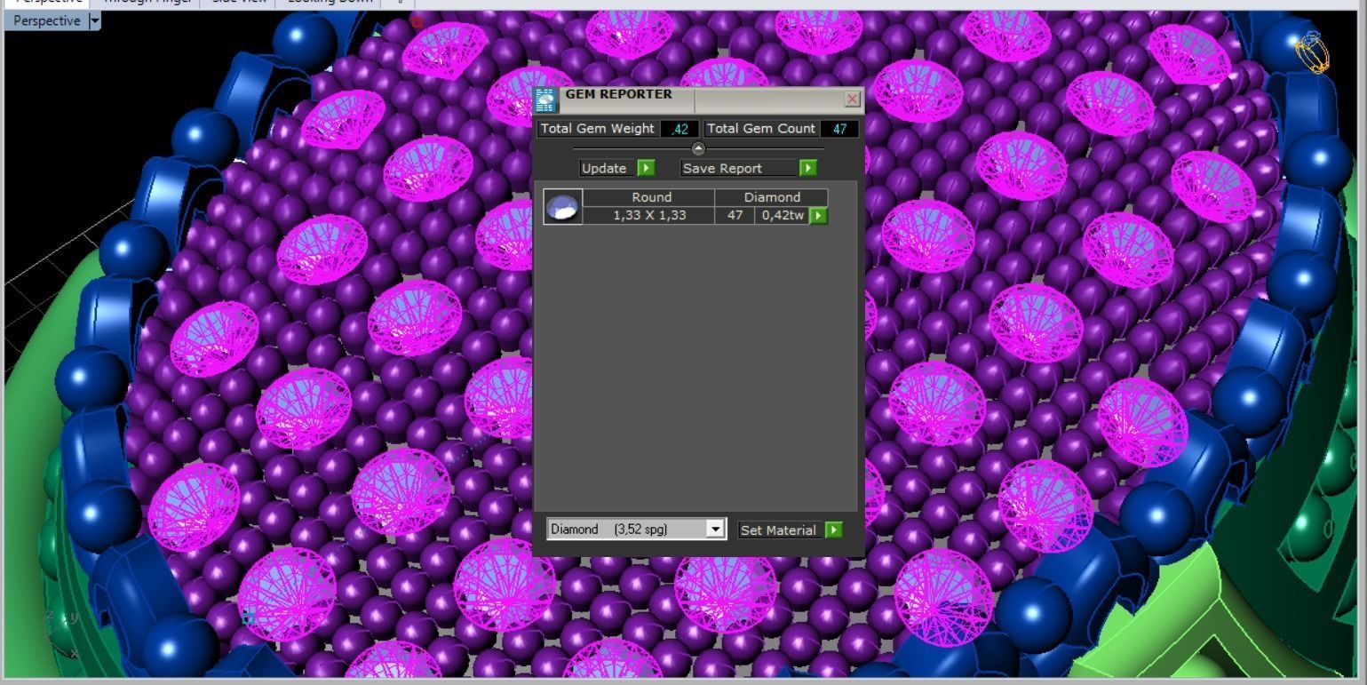Click the Save Report button
The height and width of the screenshot is (685, 1367).
point(739,168)
